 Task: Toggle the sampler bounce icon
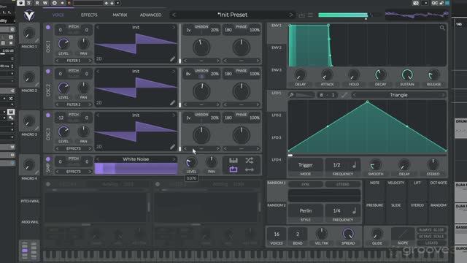(x=250, y=169)
